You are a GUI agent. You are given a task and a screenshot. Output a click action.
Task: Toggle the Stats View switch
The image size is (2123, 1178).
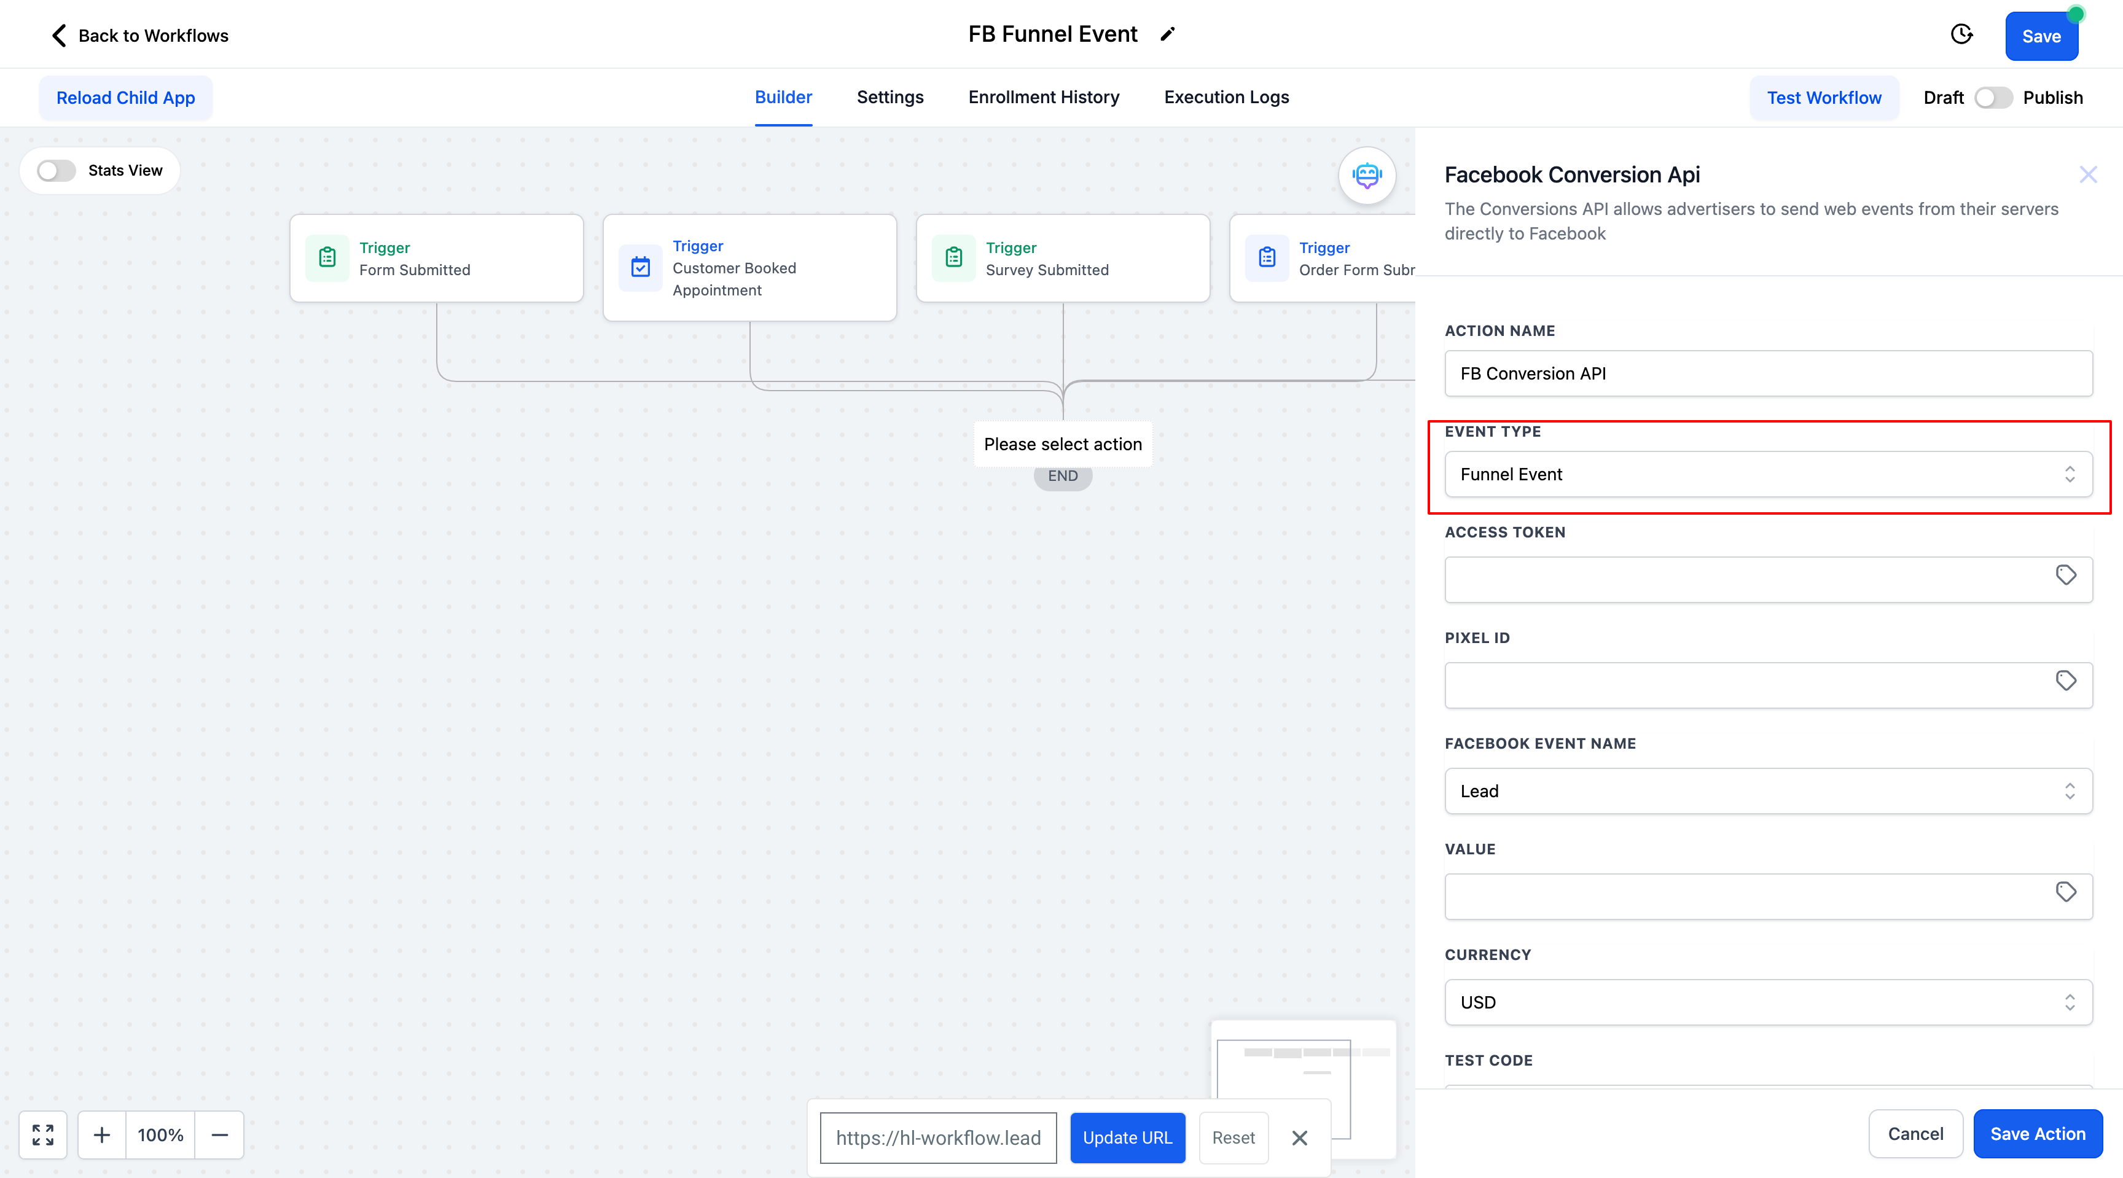(56, 171)
